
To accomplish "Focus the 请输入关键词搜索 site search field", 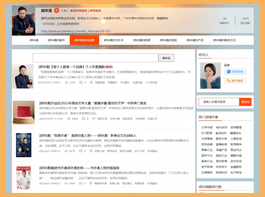I will tap(219, 102).
